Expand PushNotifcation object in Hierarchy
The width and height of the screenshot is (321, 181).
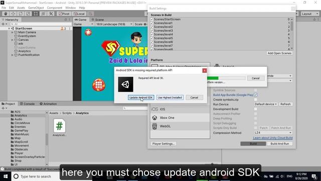click(12, 55)
